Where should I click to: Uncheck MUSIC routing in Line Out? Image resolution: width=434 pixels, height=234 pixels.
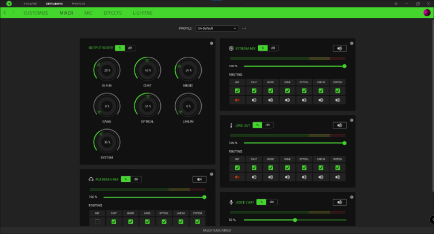pos(271,167)
